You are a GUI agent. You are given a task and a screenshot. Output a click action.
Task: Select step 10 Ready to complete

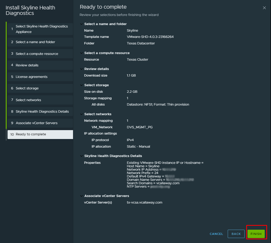click(x=40, y=135)
